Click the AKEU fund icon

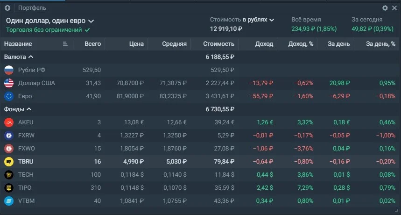9,122
